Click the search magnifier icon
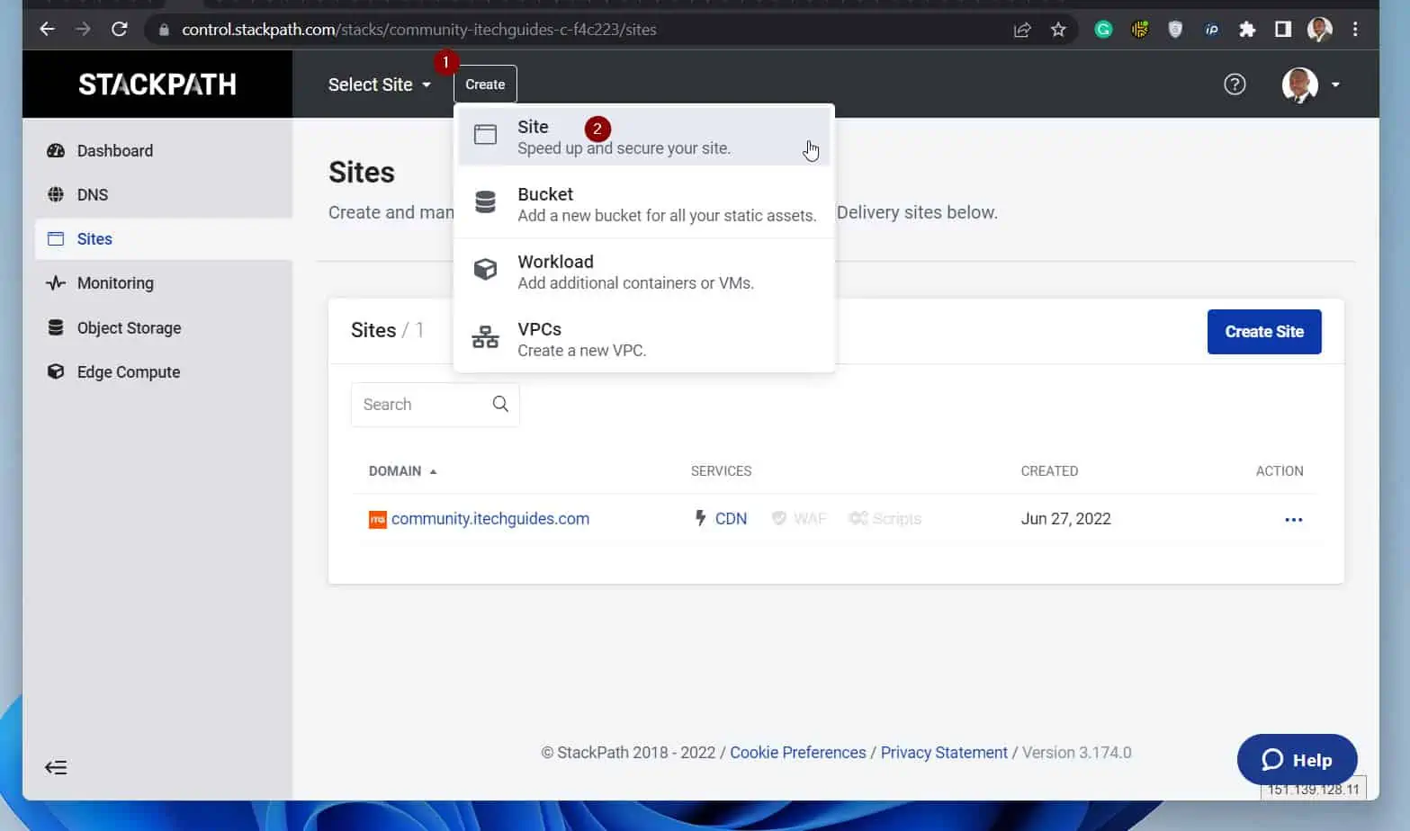 (500, 405)
